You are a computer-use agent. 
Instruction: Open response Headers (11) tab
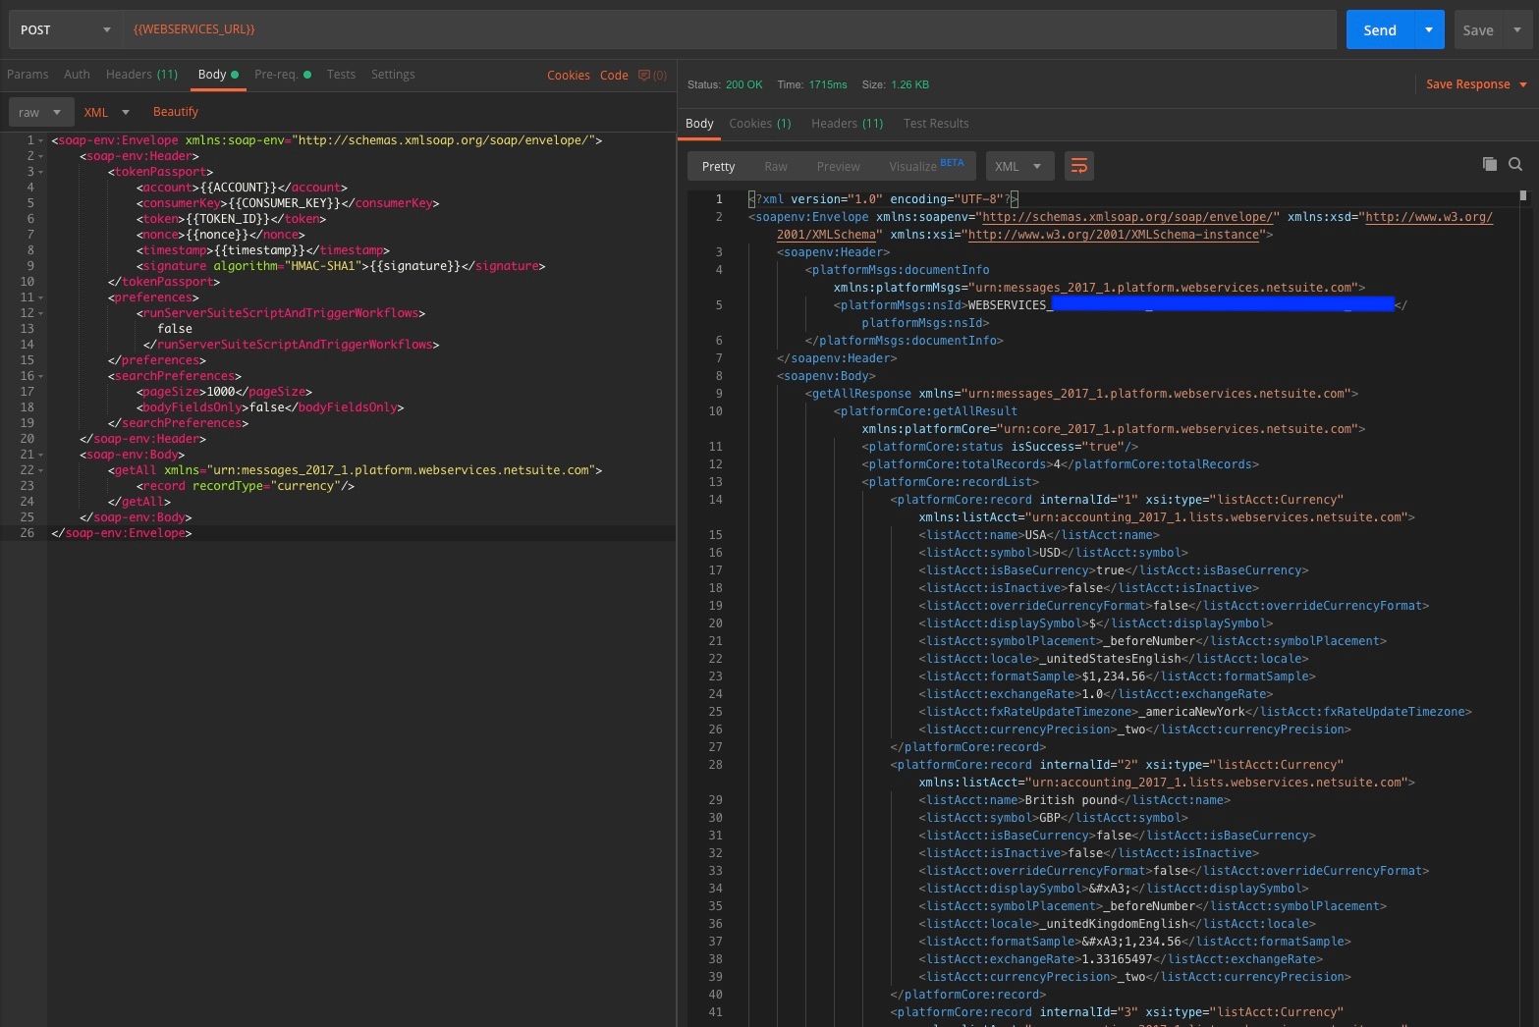pyautogui.click(x=847, y=124)
